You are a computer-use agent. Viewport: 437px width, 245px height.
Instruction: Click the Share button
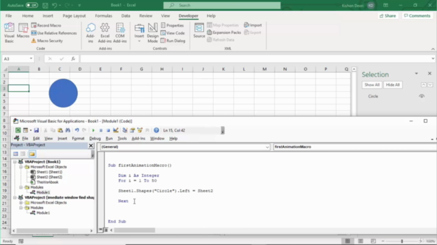388,16
